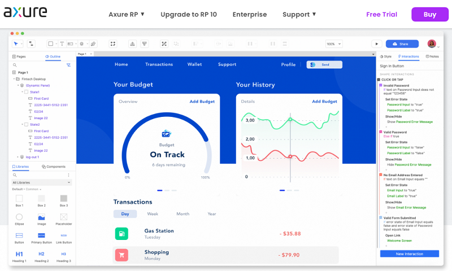Click the purple Buy button
Screen dimensions: 452x271
coord(430,15)
